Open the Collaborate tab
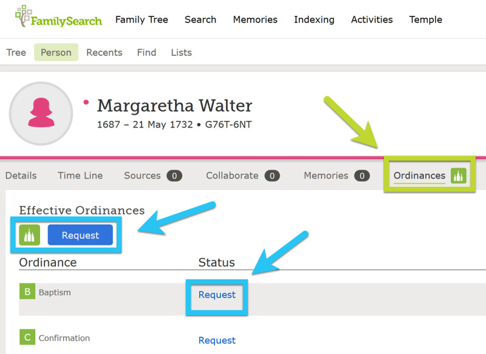Screen dimensions: 486x354 pos(232,175)
